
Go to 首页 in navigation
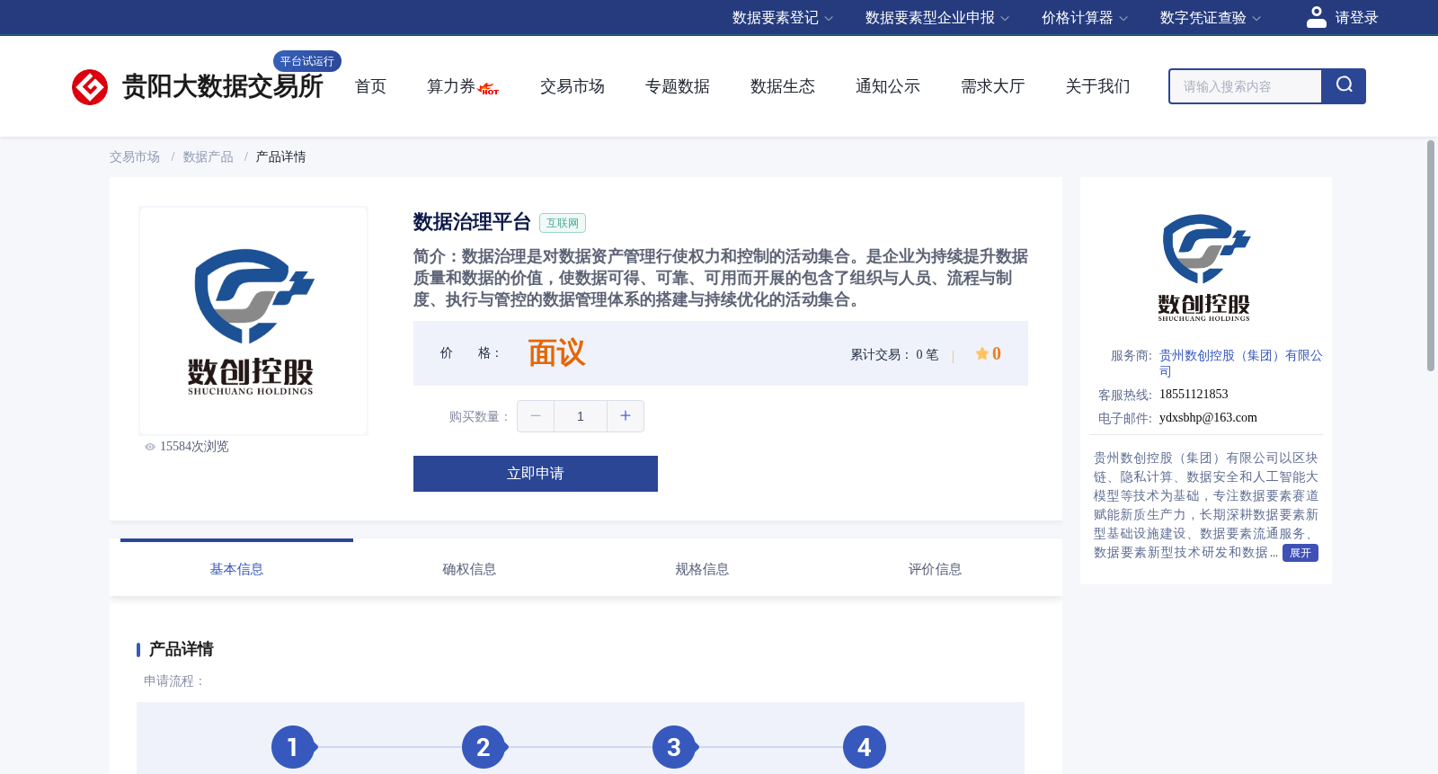370,86
